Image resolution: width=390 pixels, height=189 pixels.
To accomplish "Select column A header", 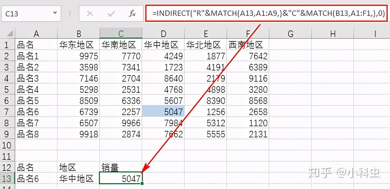I will pyautogui.click(x=36, y=34).
